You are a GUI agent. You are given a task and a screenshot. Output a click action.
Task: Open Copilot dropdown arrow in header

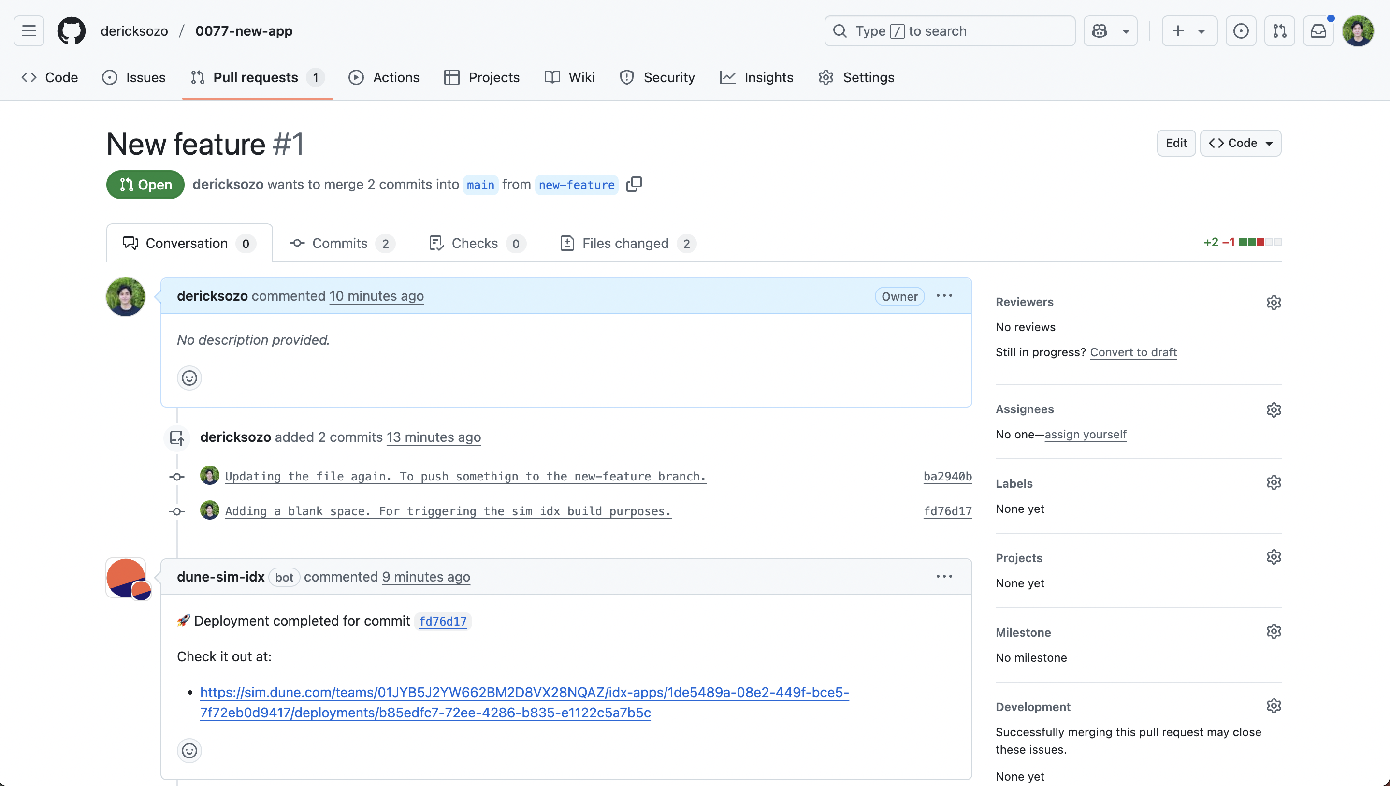coord(1126,31)
